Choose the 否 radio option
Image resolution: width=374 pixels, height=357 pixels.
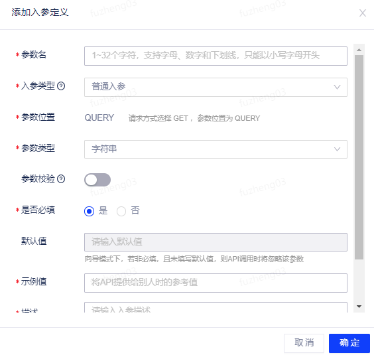(x=121, y=211)
